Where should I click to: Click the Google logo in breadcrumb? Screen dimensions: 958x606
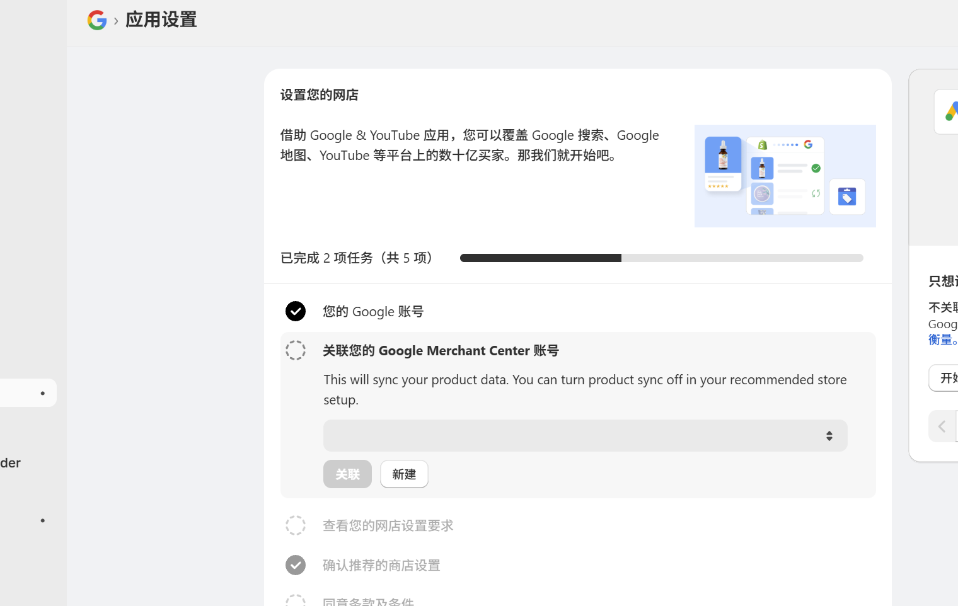(x=97, y=20)
